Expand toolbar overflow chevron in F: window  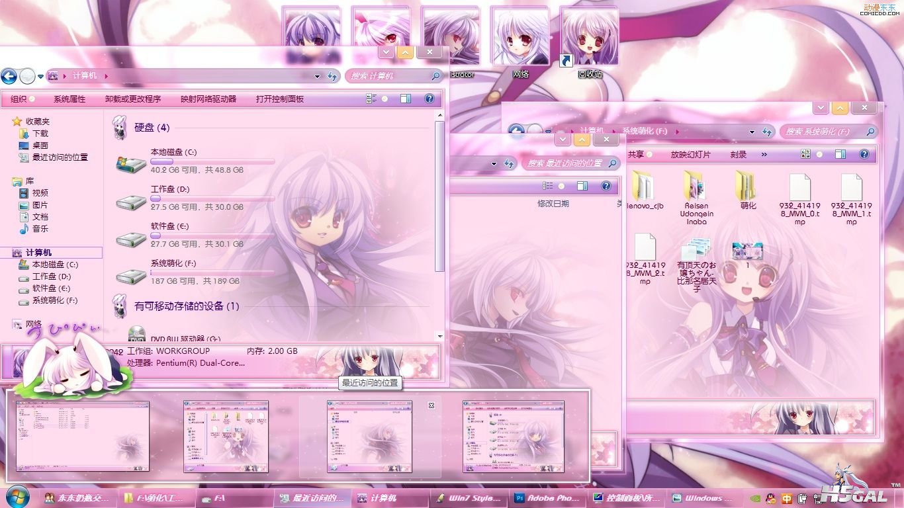point(764,154)
